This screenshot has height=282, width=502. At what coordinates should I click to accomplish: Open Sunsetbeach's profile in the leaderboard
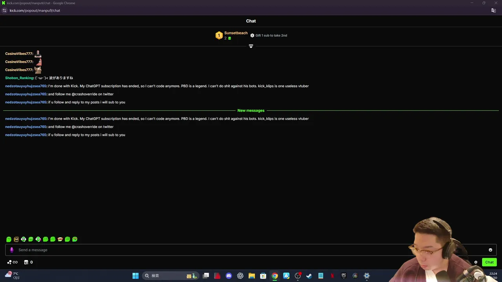coord(236,33)
